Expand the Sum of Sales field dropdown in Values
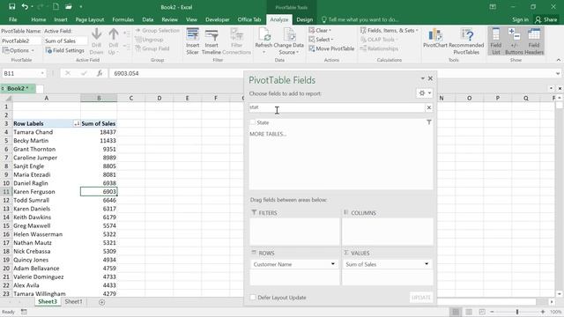This screenshot has height=317, width=564. click(x=427, y=264)
